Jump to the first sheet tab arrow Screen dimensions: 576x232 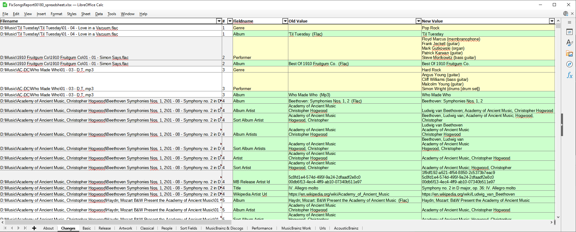pos(5,228)
